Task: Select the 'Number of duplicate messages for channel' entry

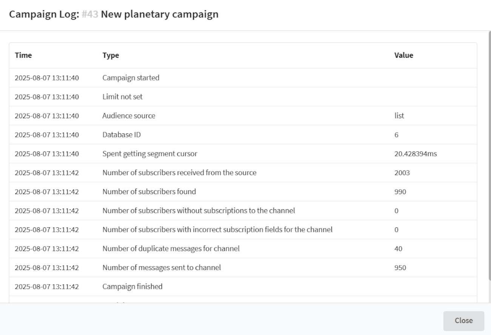Action: [171, 249]
